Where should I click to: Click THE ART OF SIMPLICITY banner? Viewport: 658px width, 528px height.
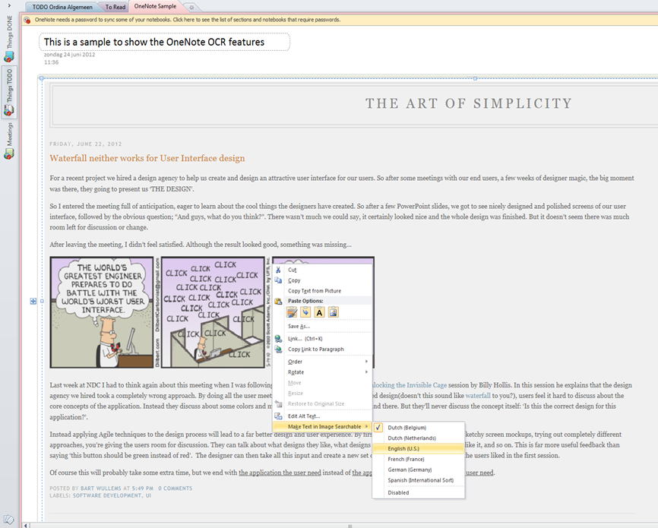pos(469,103)
